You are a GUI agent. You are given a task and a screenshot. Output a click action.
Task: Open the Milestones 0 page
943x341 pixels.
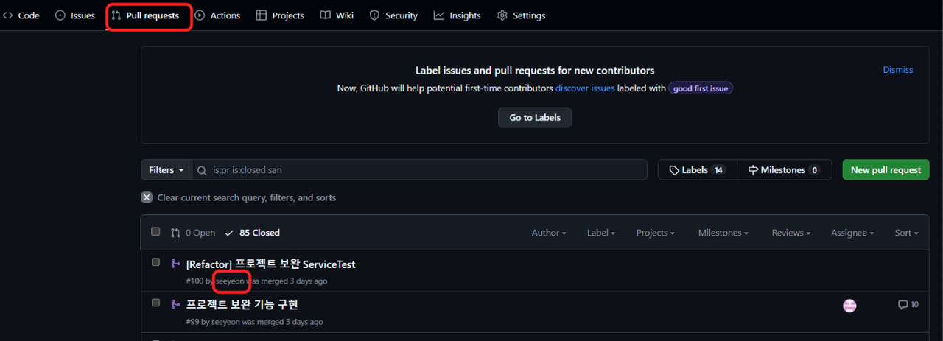[x=785, y=170]
